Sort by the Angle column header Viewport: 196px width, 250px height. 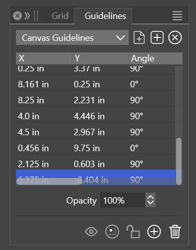(156, 58)
